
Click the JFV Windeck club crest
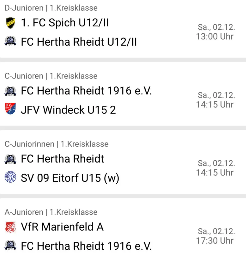point(10,109)
